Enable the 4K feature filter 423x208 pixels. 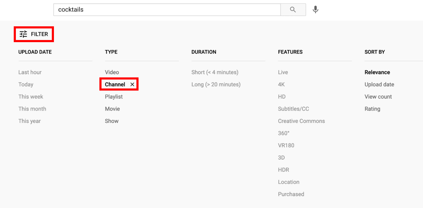[x=281, y=85]
